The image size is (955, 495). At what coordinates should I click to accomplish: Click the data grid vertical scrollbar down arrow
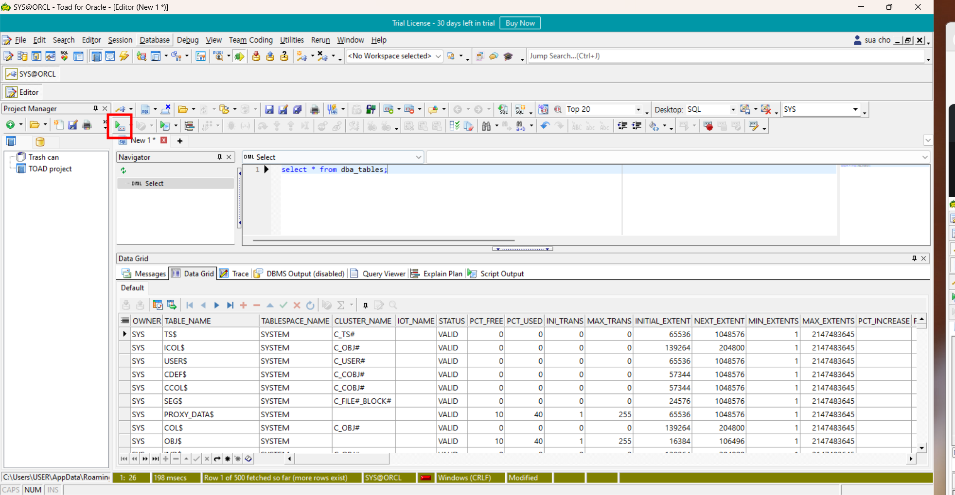click(921, 448)
